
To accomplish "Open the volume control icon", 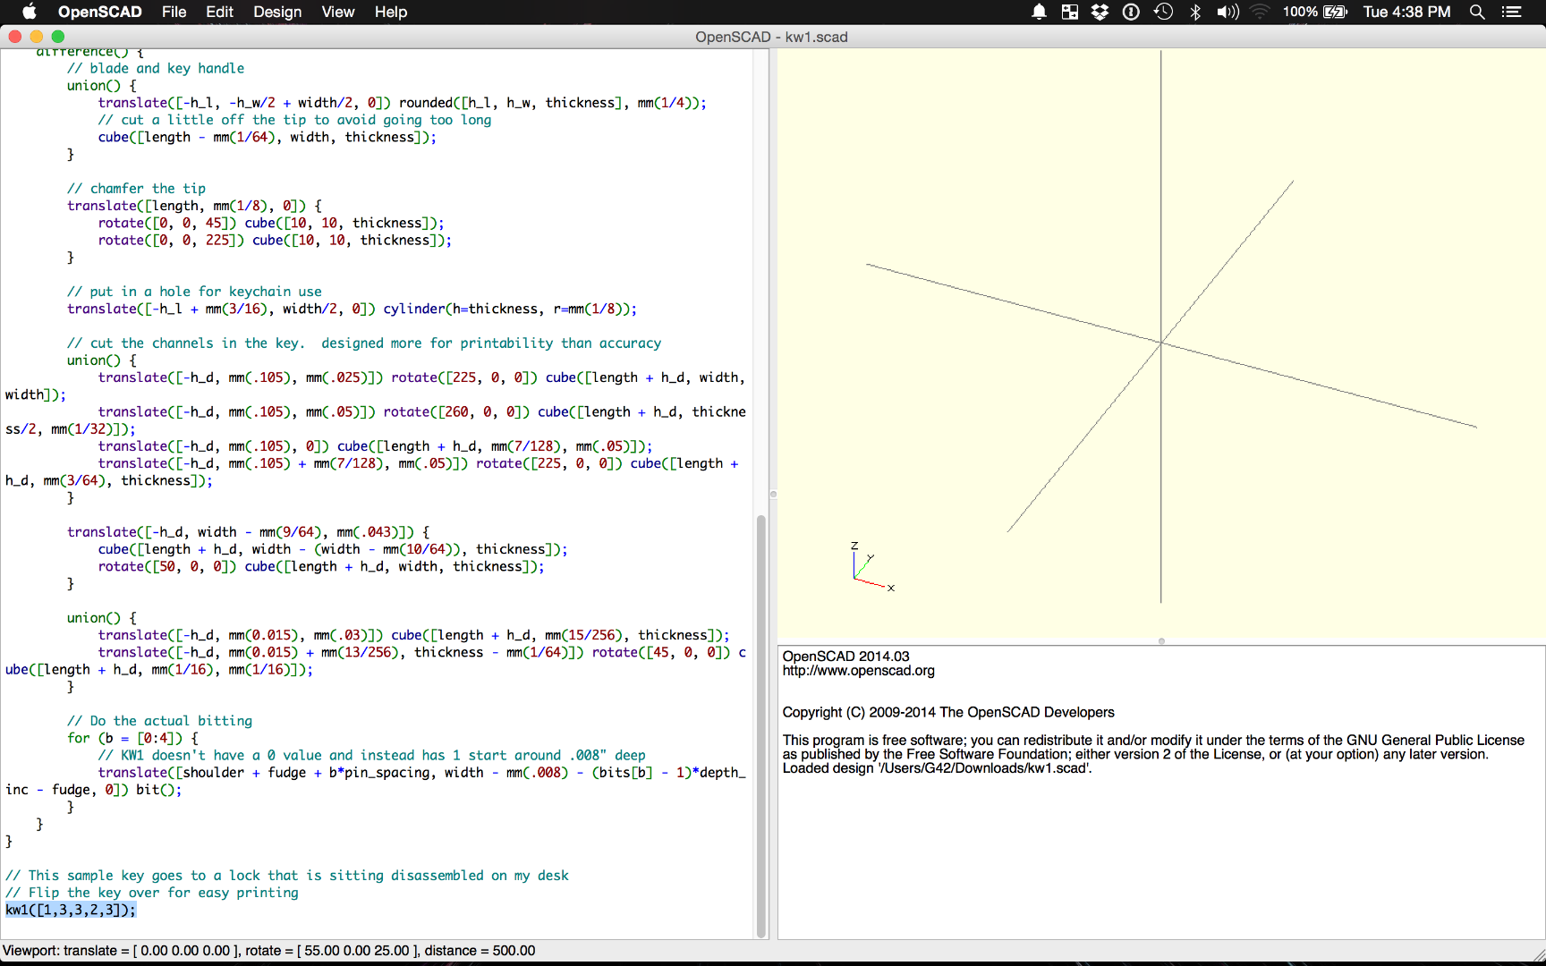I will 1227,12.
